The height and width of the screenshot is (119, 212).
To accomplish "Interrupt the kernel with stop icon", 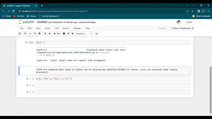I will [x=64, y=34].
